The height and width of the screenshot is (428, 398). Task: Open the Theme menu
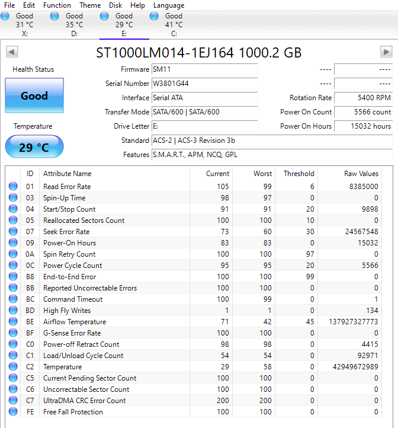[90, 5]
